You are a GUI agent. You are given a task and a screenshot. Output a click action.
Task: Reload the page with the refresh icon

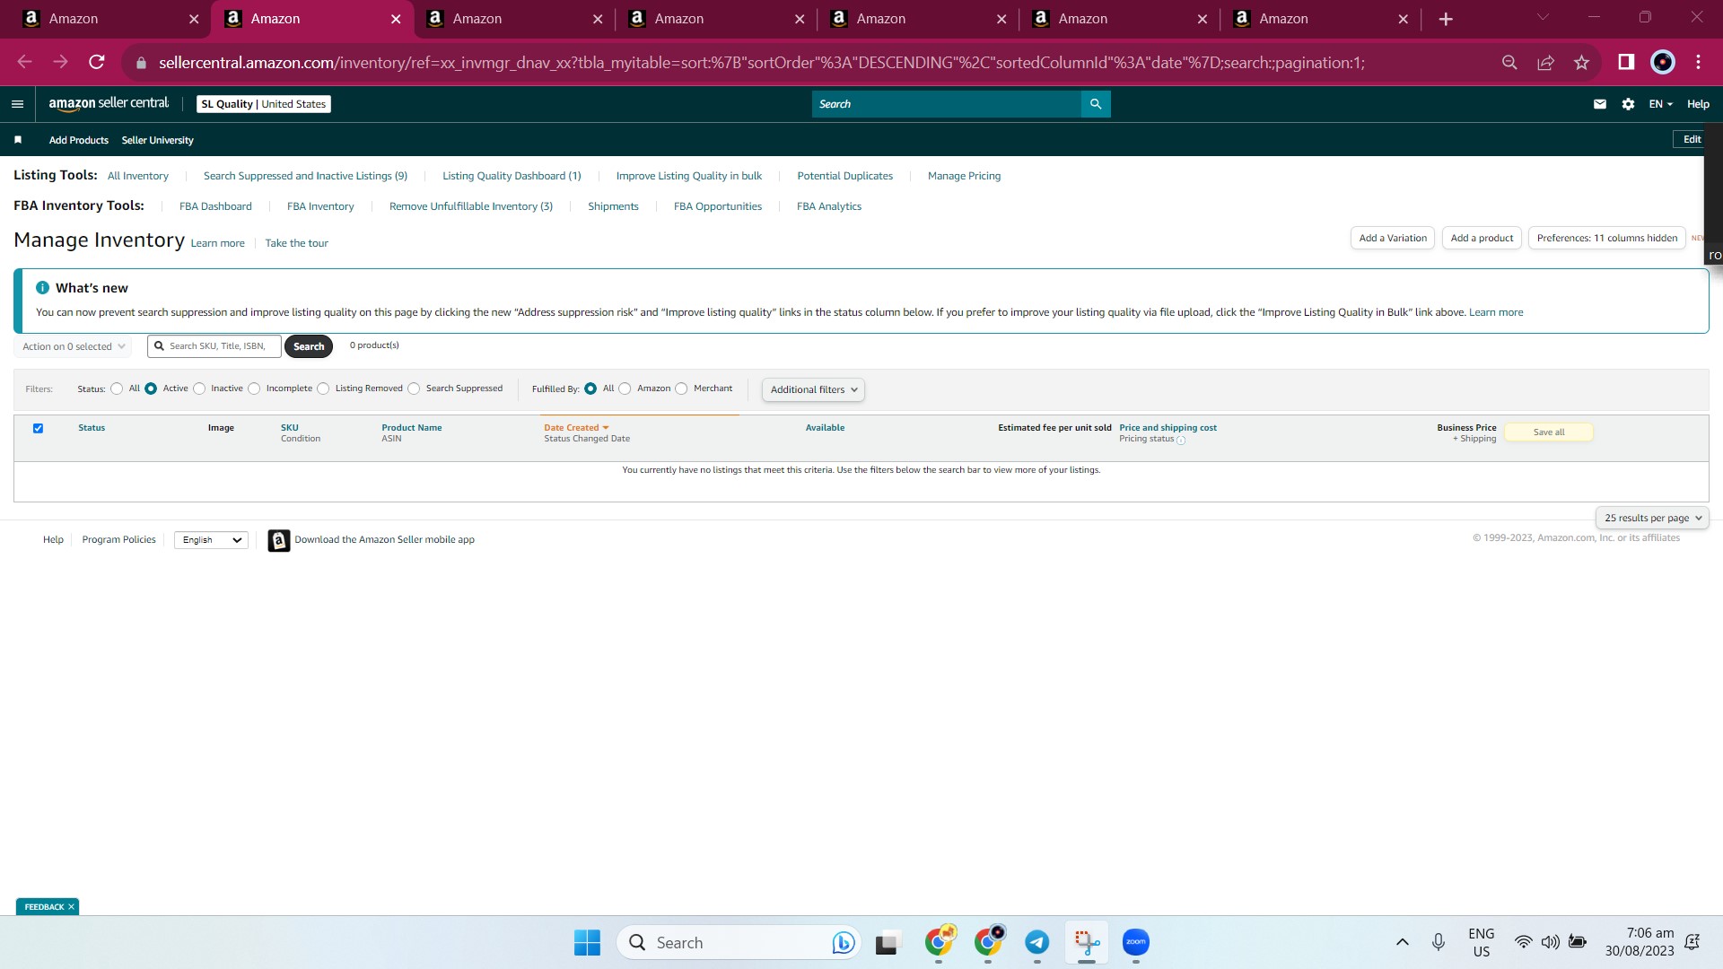coord(97,62)
